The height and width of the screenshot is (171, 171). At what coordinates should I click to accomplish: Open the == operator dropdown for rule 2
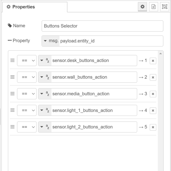tap(27, 77)
